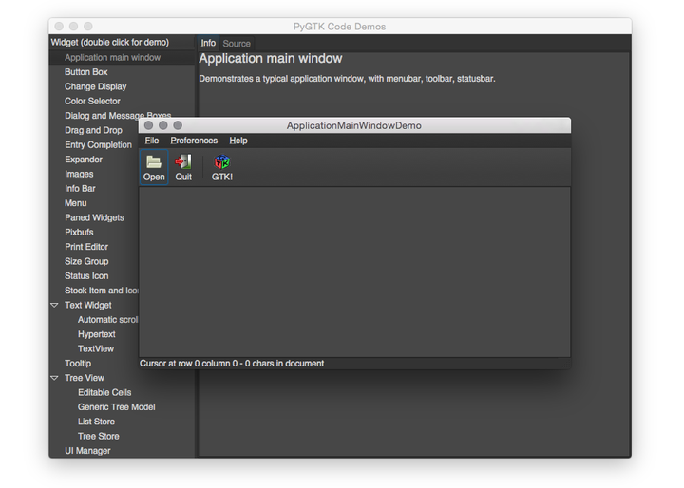Collapse the Text Widget tree node
Image resolution: width=684 pixels, height=488 pixels.
(55, 305)
